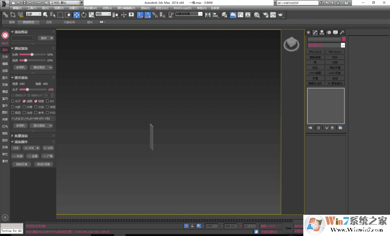
Task: Open the modifier list dropdown
Action: (x=343, y=45)
